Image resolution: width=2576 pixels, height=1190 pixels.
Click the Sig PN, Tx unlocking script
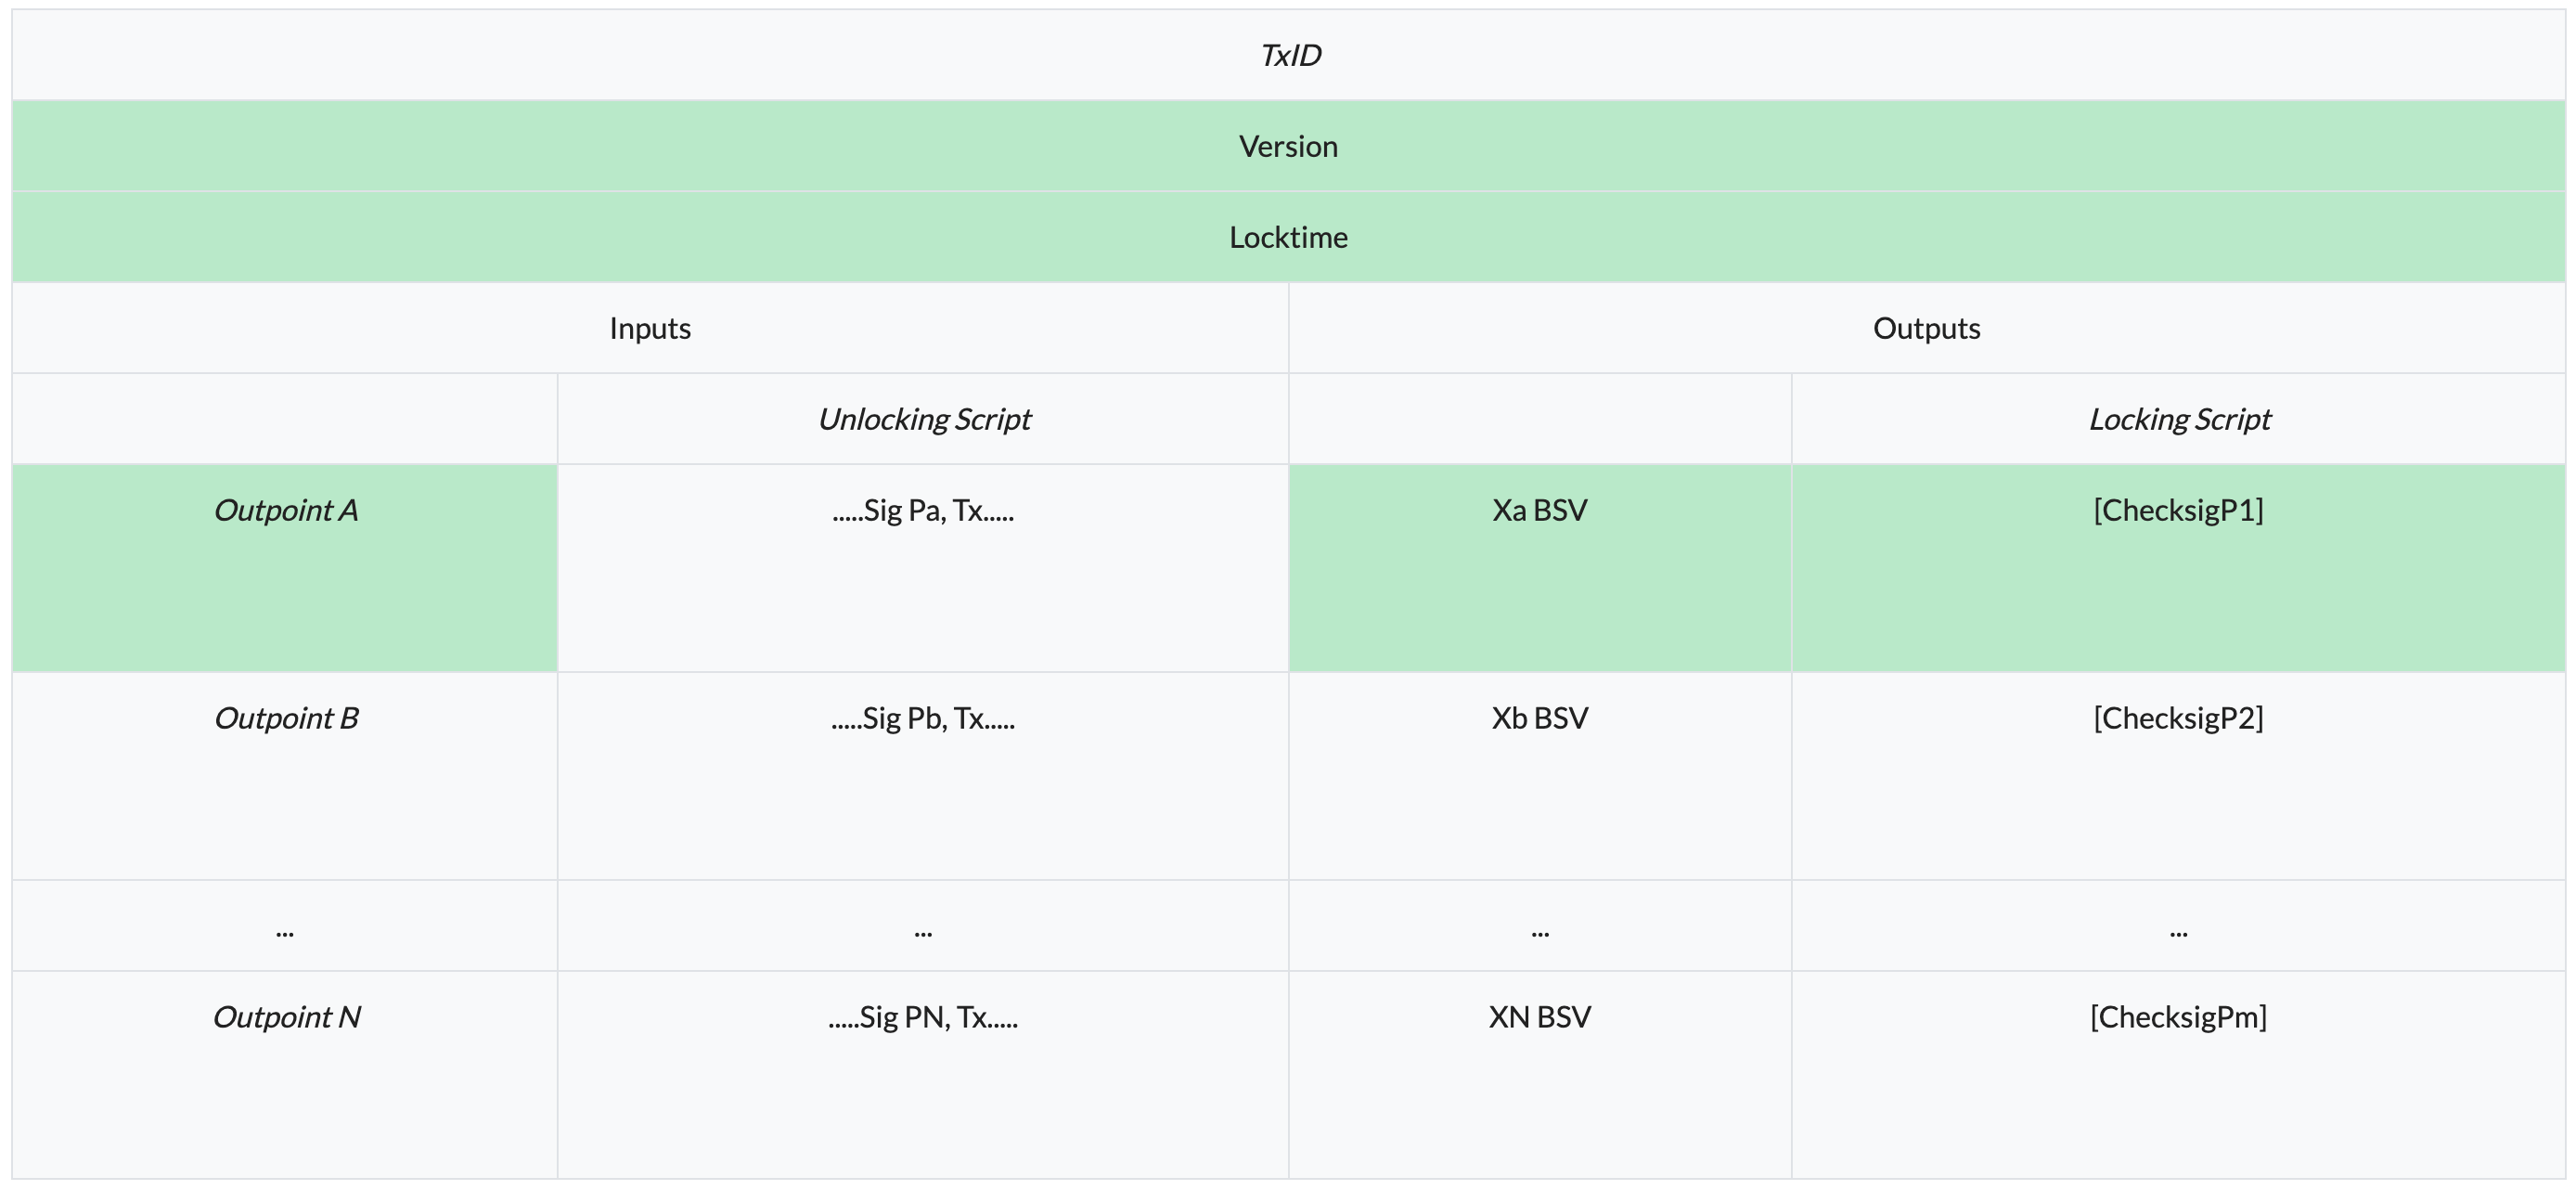point(923,1017)
